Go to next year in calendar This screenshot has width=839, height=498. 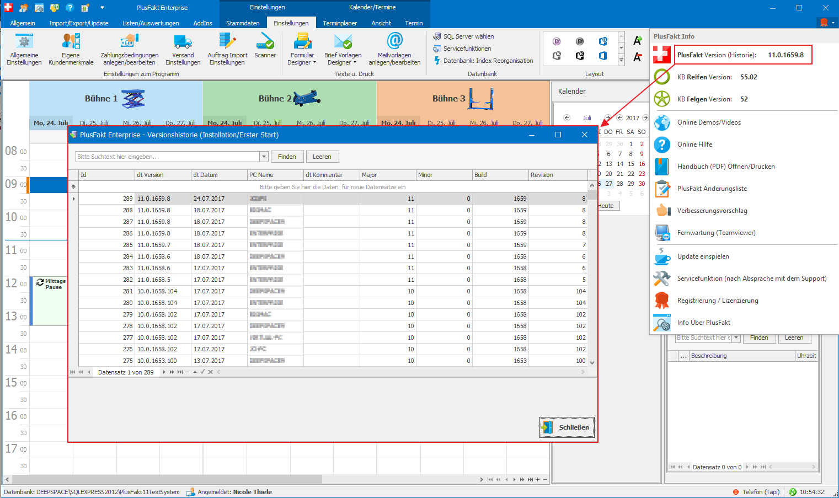[645, 118]
